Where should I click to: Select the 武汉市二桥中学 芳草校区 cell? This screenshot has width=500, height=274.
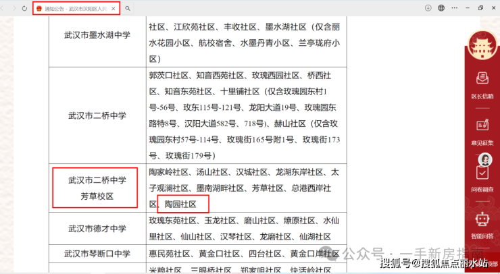pyautogui.click(x=97, y=188)
